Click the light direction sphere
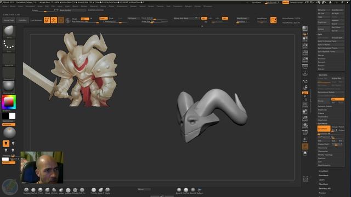 point(9,132)
